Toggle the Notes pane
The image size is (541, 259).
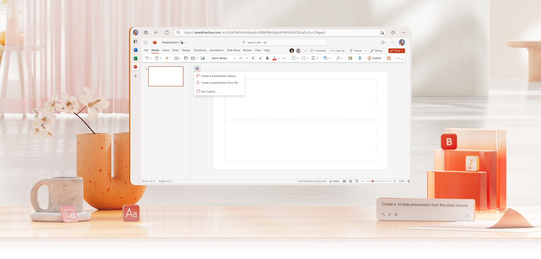tap(334, 181)
